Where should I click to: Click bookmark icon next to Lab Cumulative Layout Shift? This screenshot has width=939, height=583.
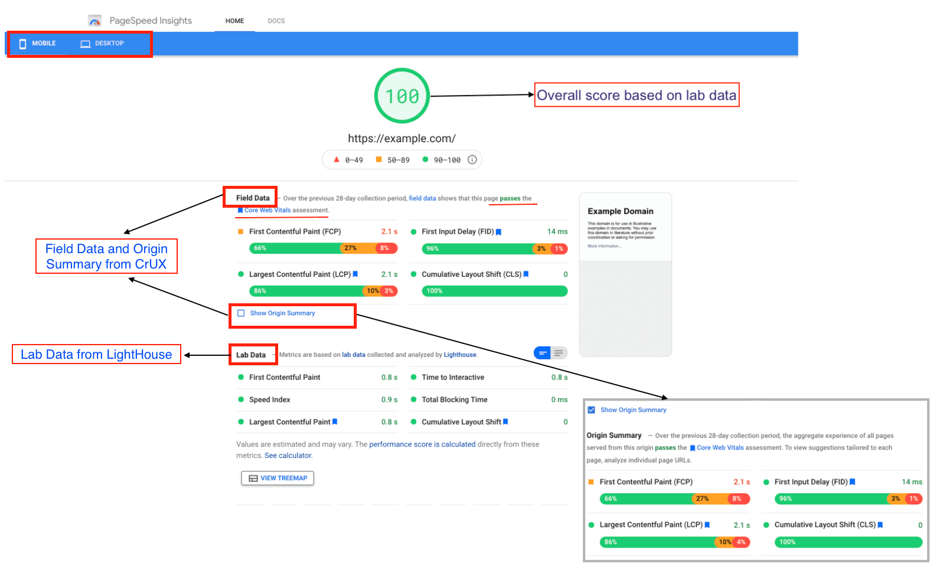[x=506, y=422]
